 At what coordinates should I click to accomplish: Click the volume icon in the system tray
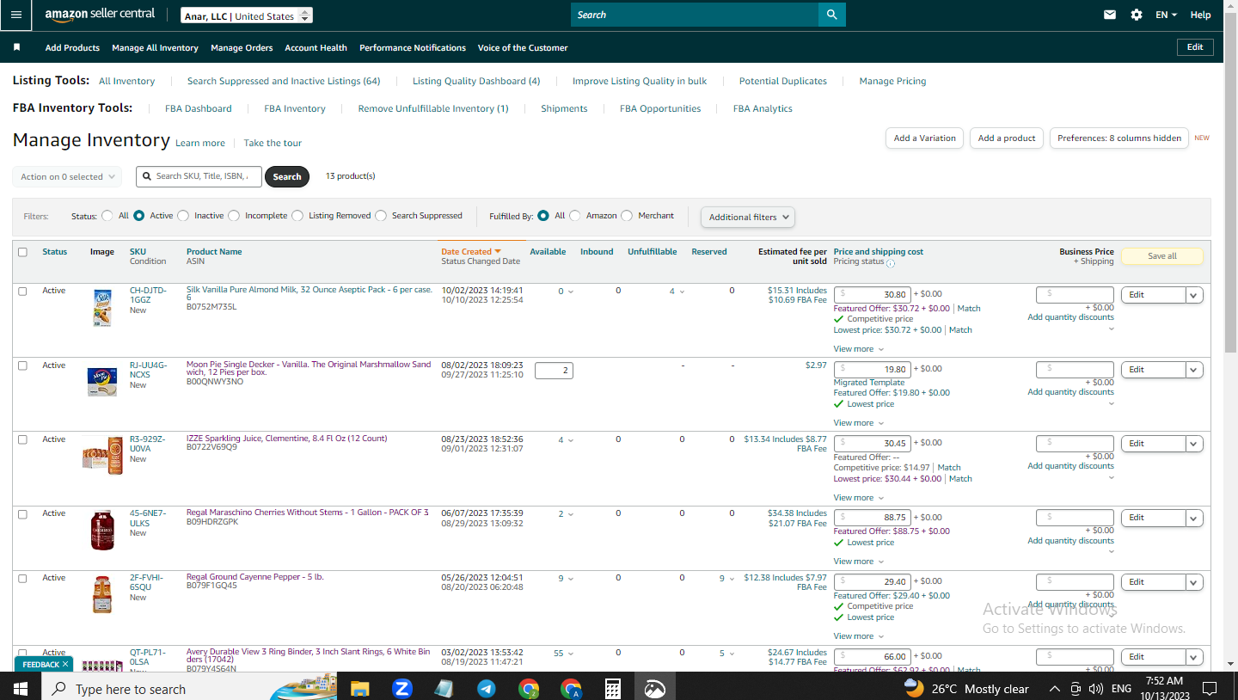coord(1095,689)
